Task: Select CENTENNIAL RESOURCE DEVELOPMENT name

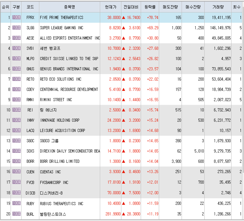Action: pos(69,89)
